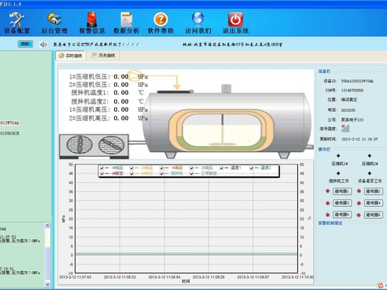The image size is (387, 290).
Task: Click the red diamond indicator beside 继电器2
Action: (359, 191)
